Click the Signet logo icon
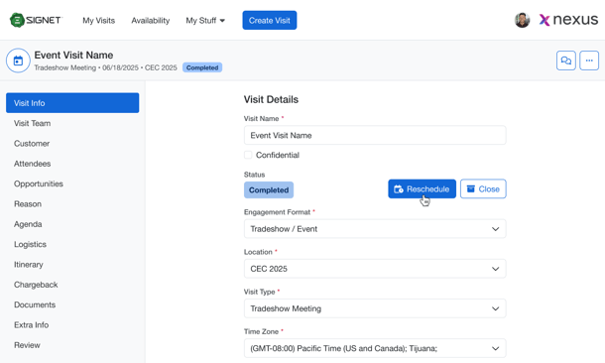The image size is (605, 363). tap(17, 20)
